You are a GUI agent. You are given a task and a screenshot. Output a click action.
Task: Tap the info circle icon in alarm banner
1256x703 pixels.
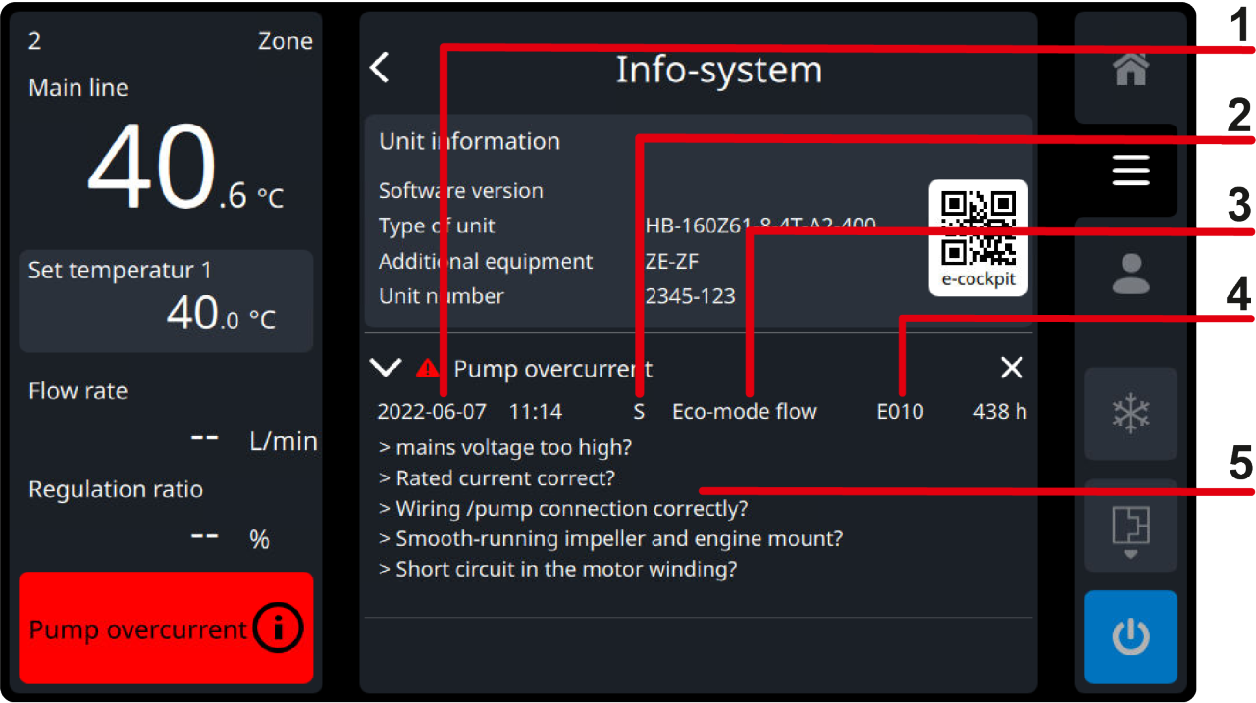(278, 628)
